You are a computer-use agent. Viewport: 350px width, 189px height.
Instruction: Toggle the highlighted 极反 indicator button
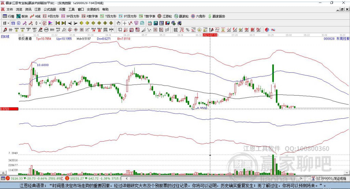[x=44, y=23]
